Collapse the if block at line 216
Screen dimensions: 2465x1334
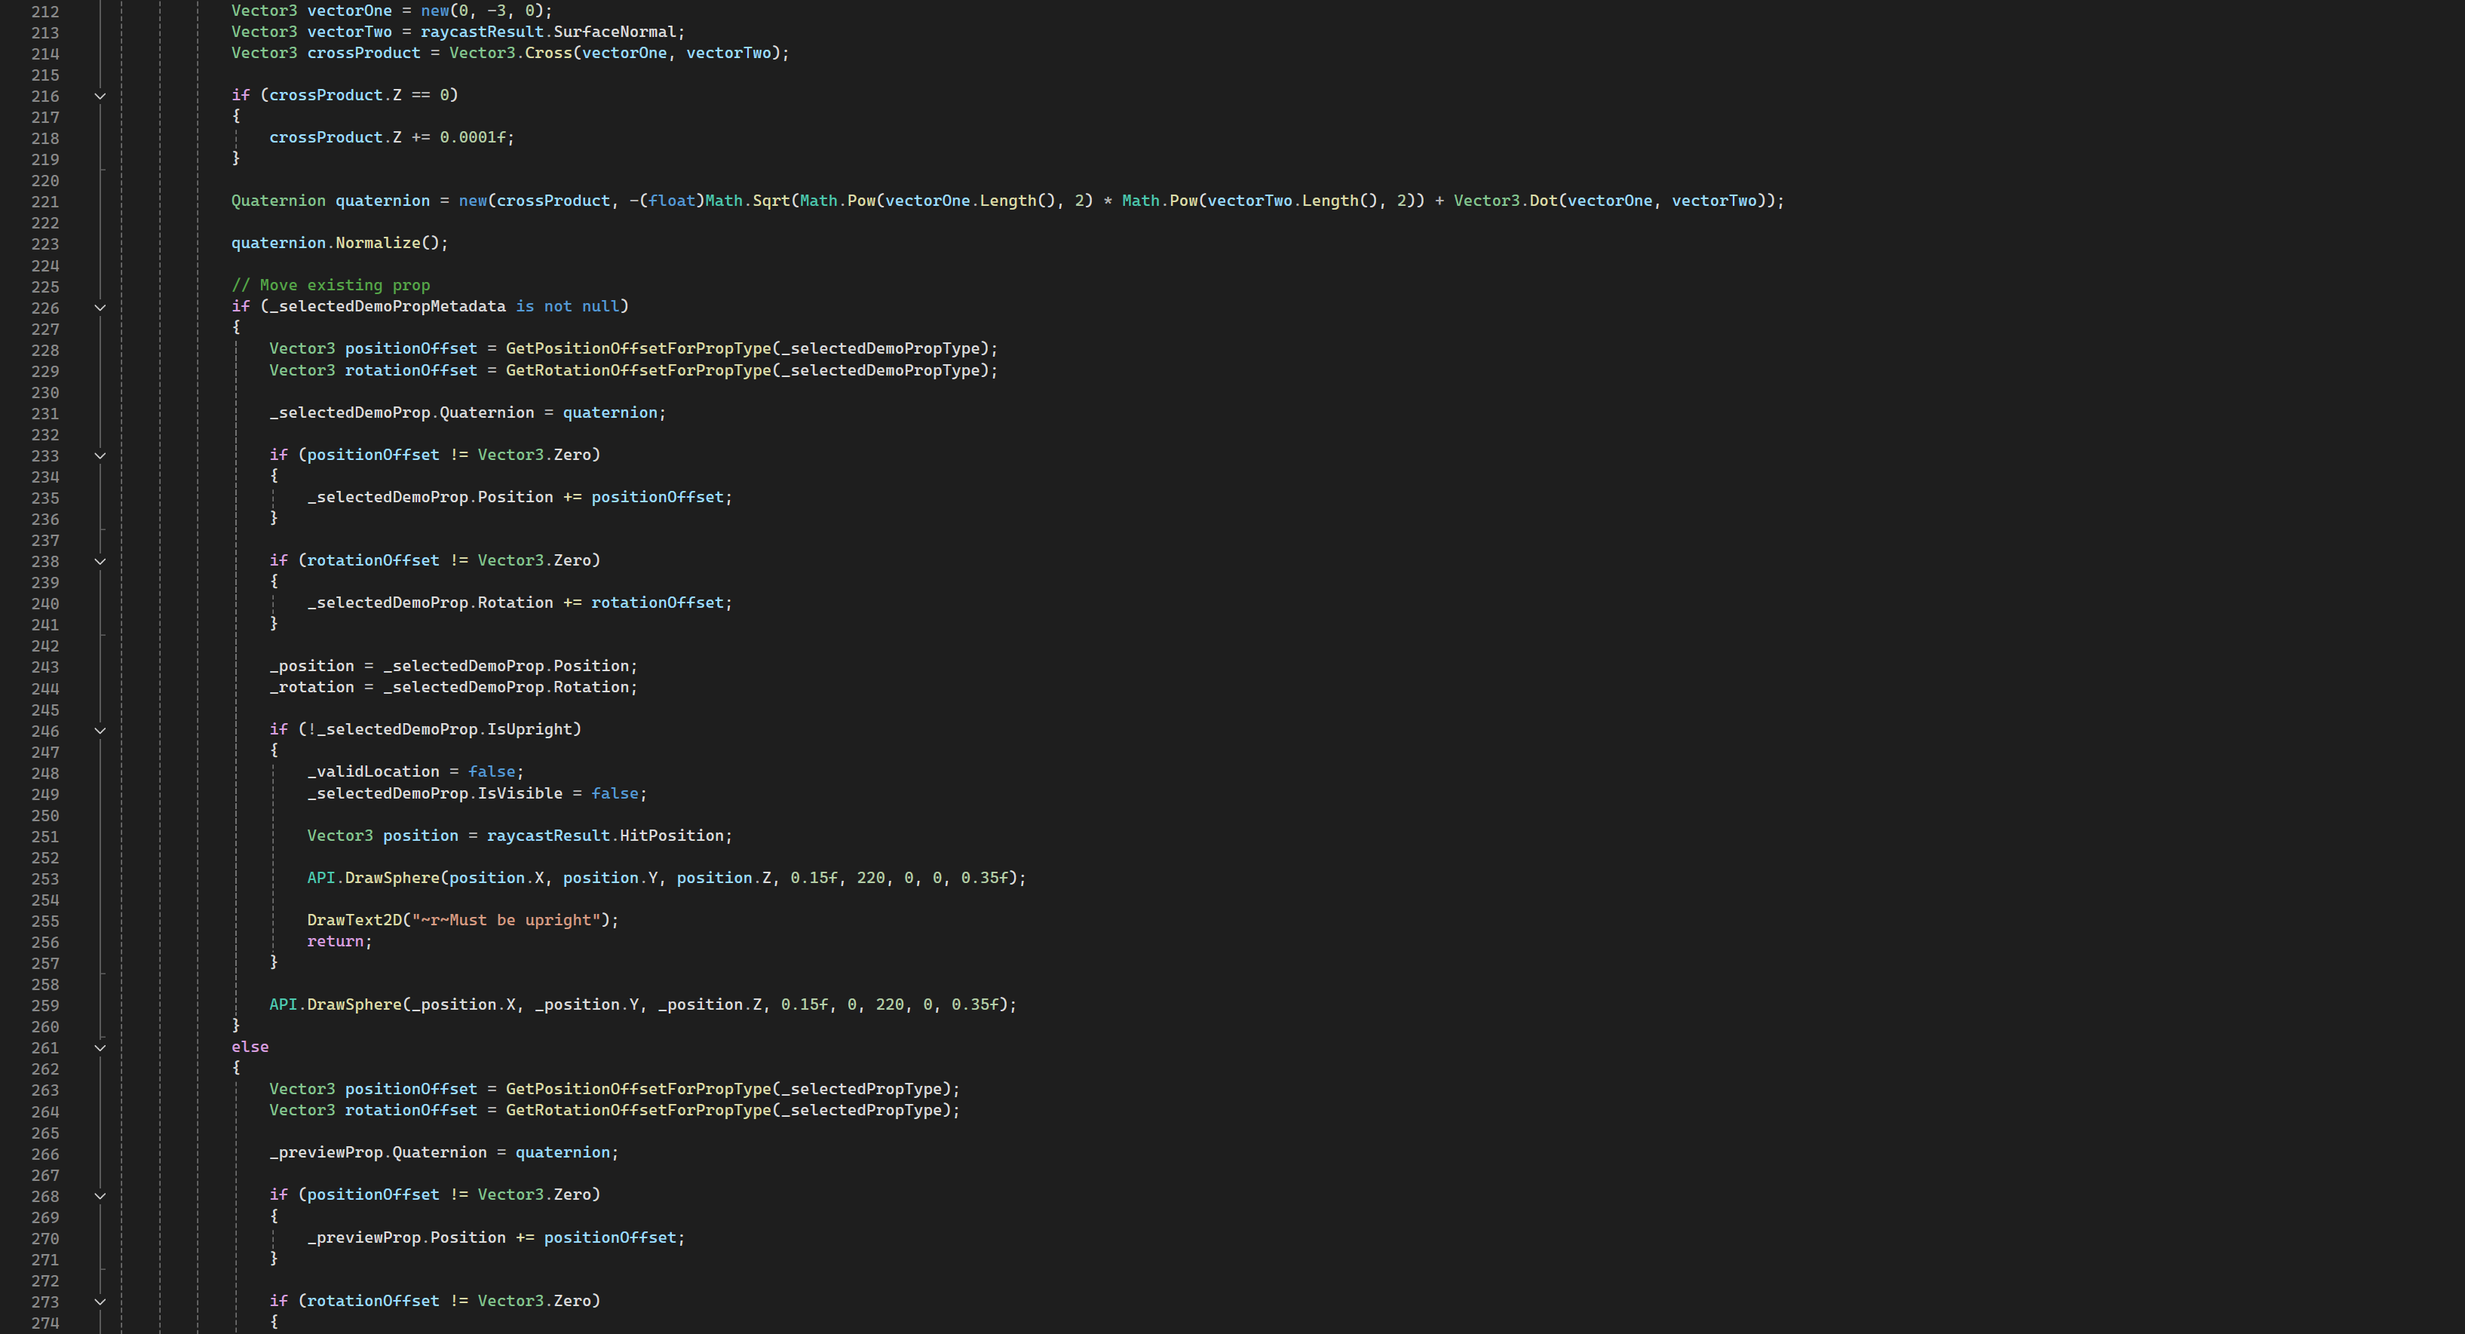tap(100, 96)
